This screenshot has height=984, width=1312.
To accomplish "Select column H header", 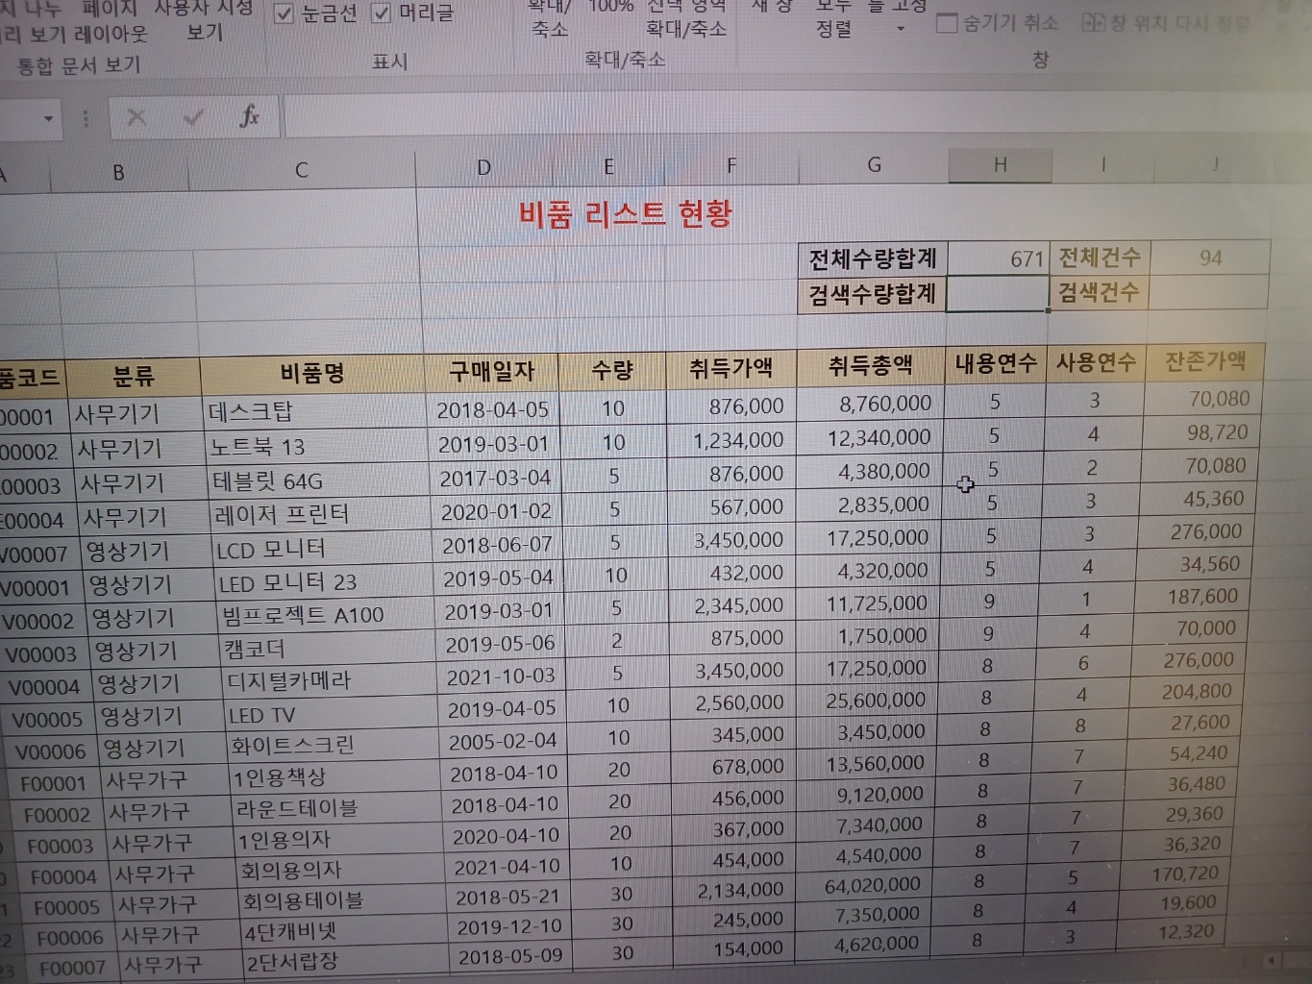I will (x=1000, y=165).
